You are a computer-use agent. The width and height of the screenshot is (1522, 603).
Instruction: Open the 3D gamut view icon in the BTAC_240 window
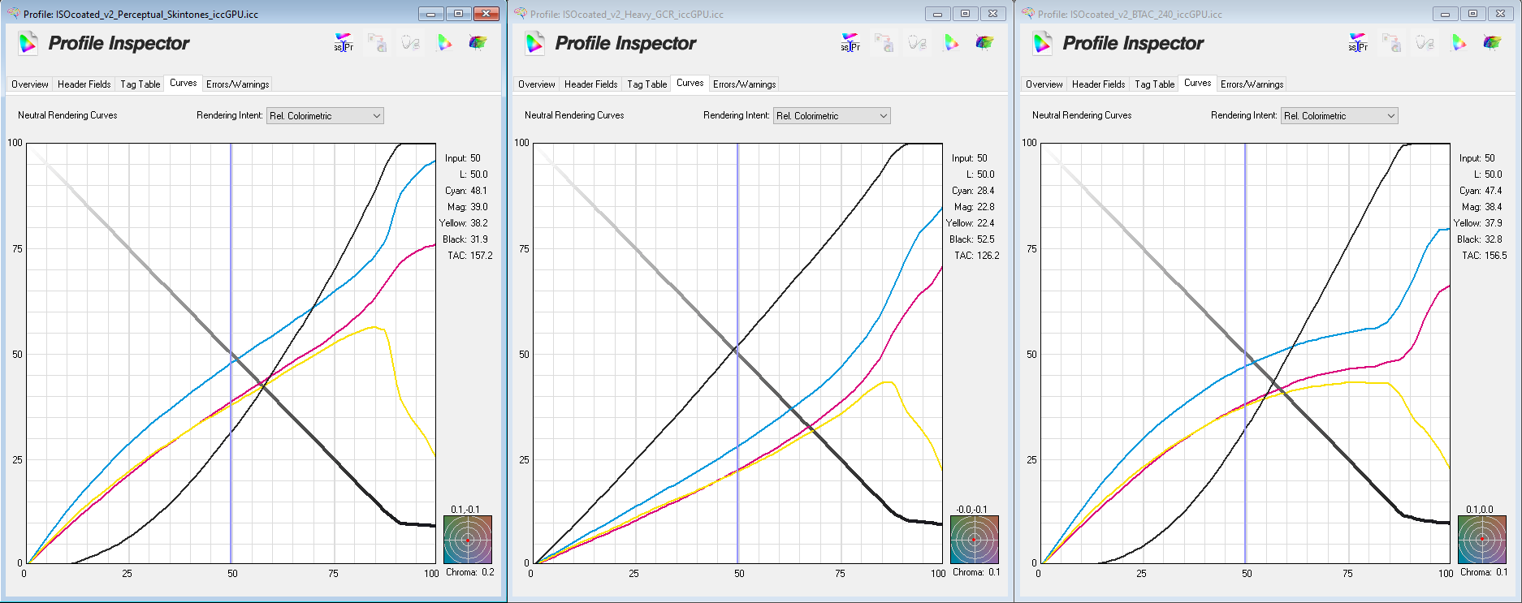click(1492, 43)
